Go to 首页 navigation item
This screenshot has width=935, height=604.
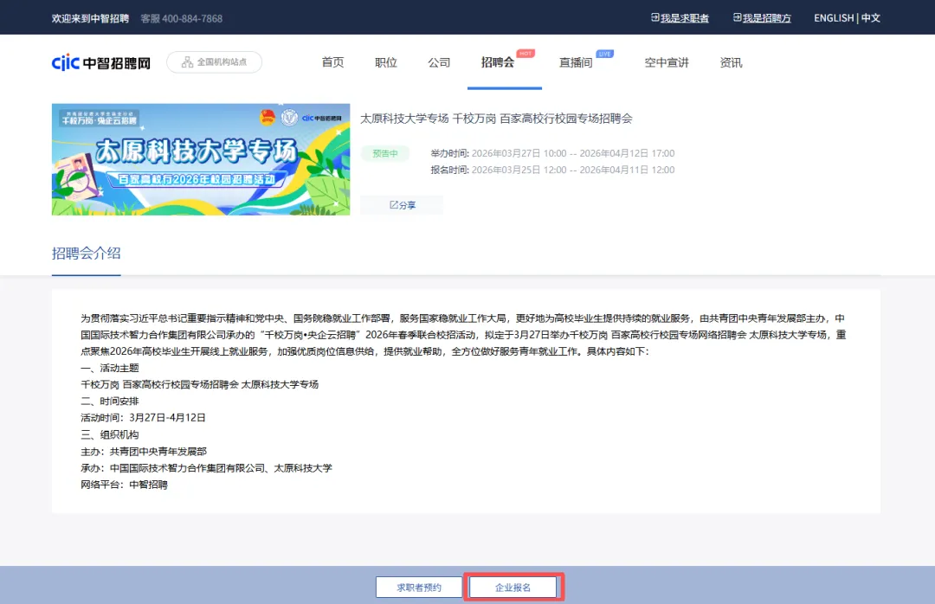click(332, 62)
